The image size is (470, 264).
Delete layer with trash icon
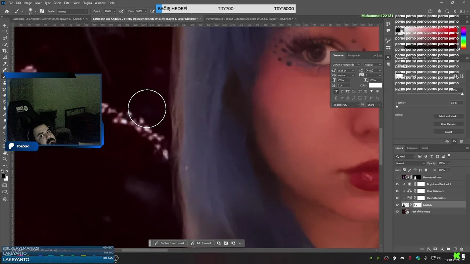coord(462,249)
